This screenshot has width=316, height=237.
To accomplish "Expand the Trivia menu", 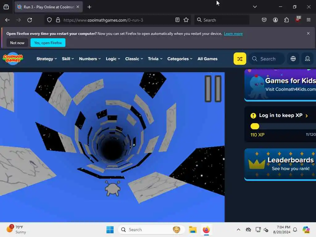I will pyautogui.click(x=155, y=59).
